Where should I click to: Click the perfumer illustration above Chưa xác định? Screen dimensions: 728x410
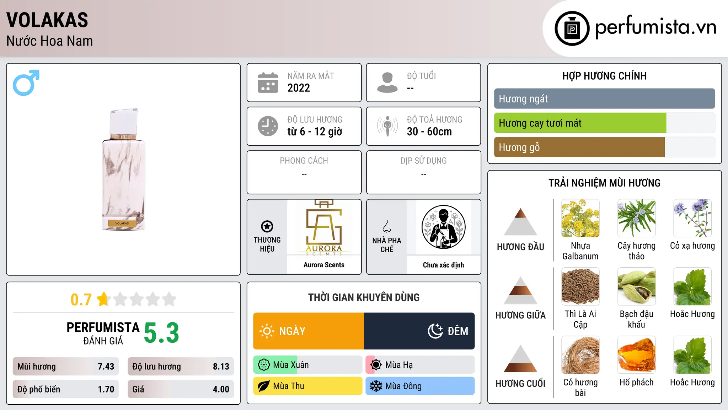[x=443, y=227]
